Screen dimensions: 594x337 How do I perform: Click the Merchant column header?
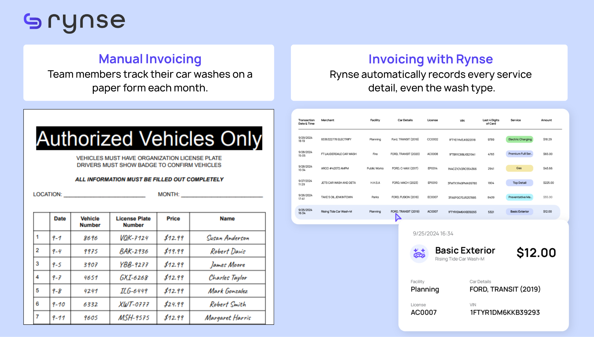point(327,120)
